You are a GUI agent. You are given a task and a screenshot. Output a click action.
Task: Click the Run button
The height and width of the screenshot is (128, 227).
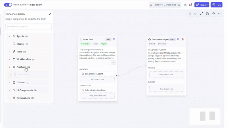[x=217, y=5]
